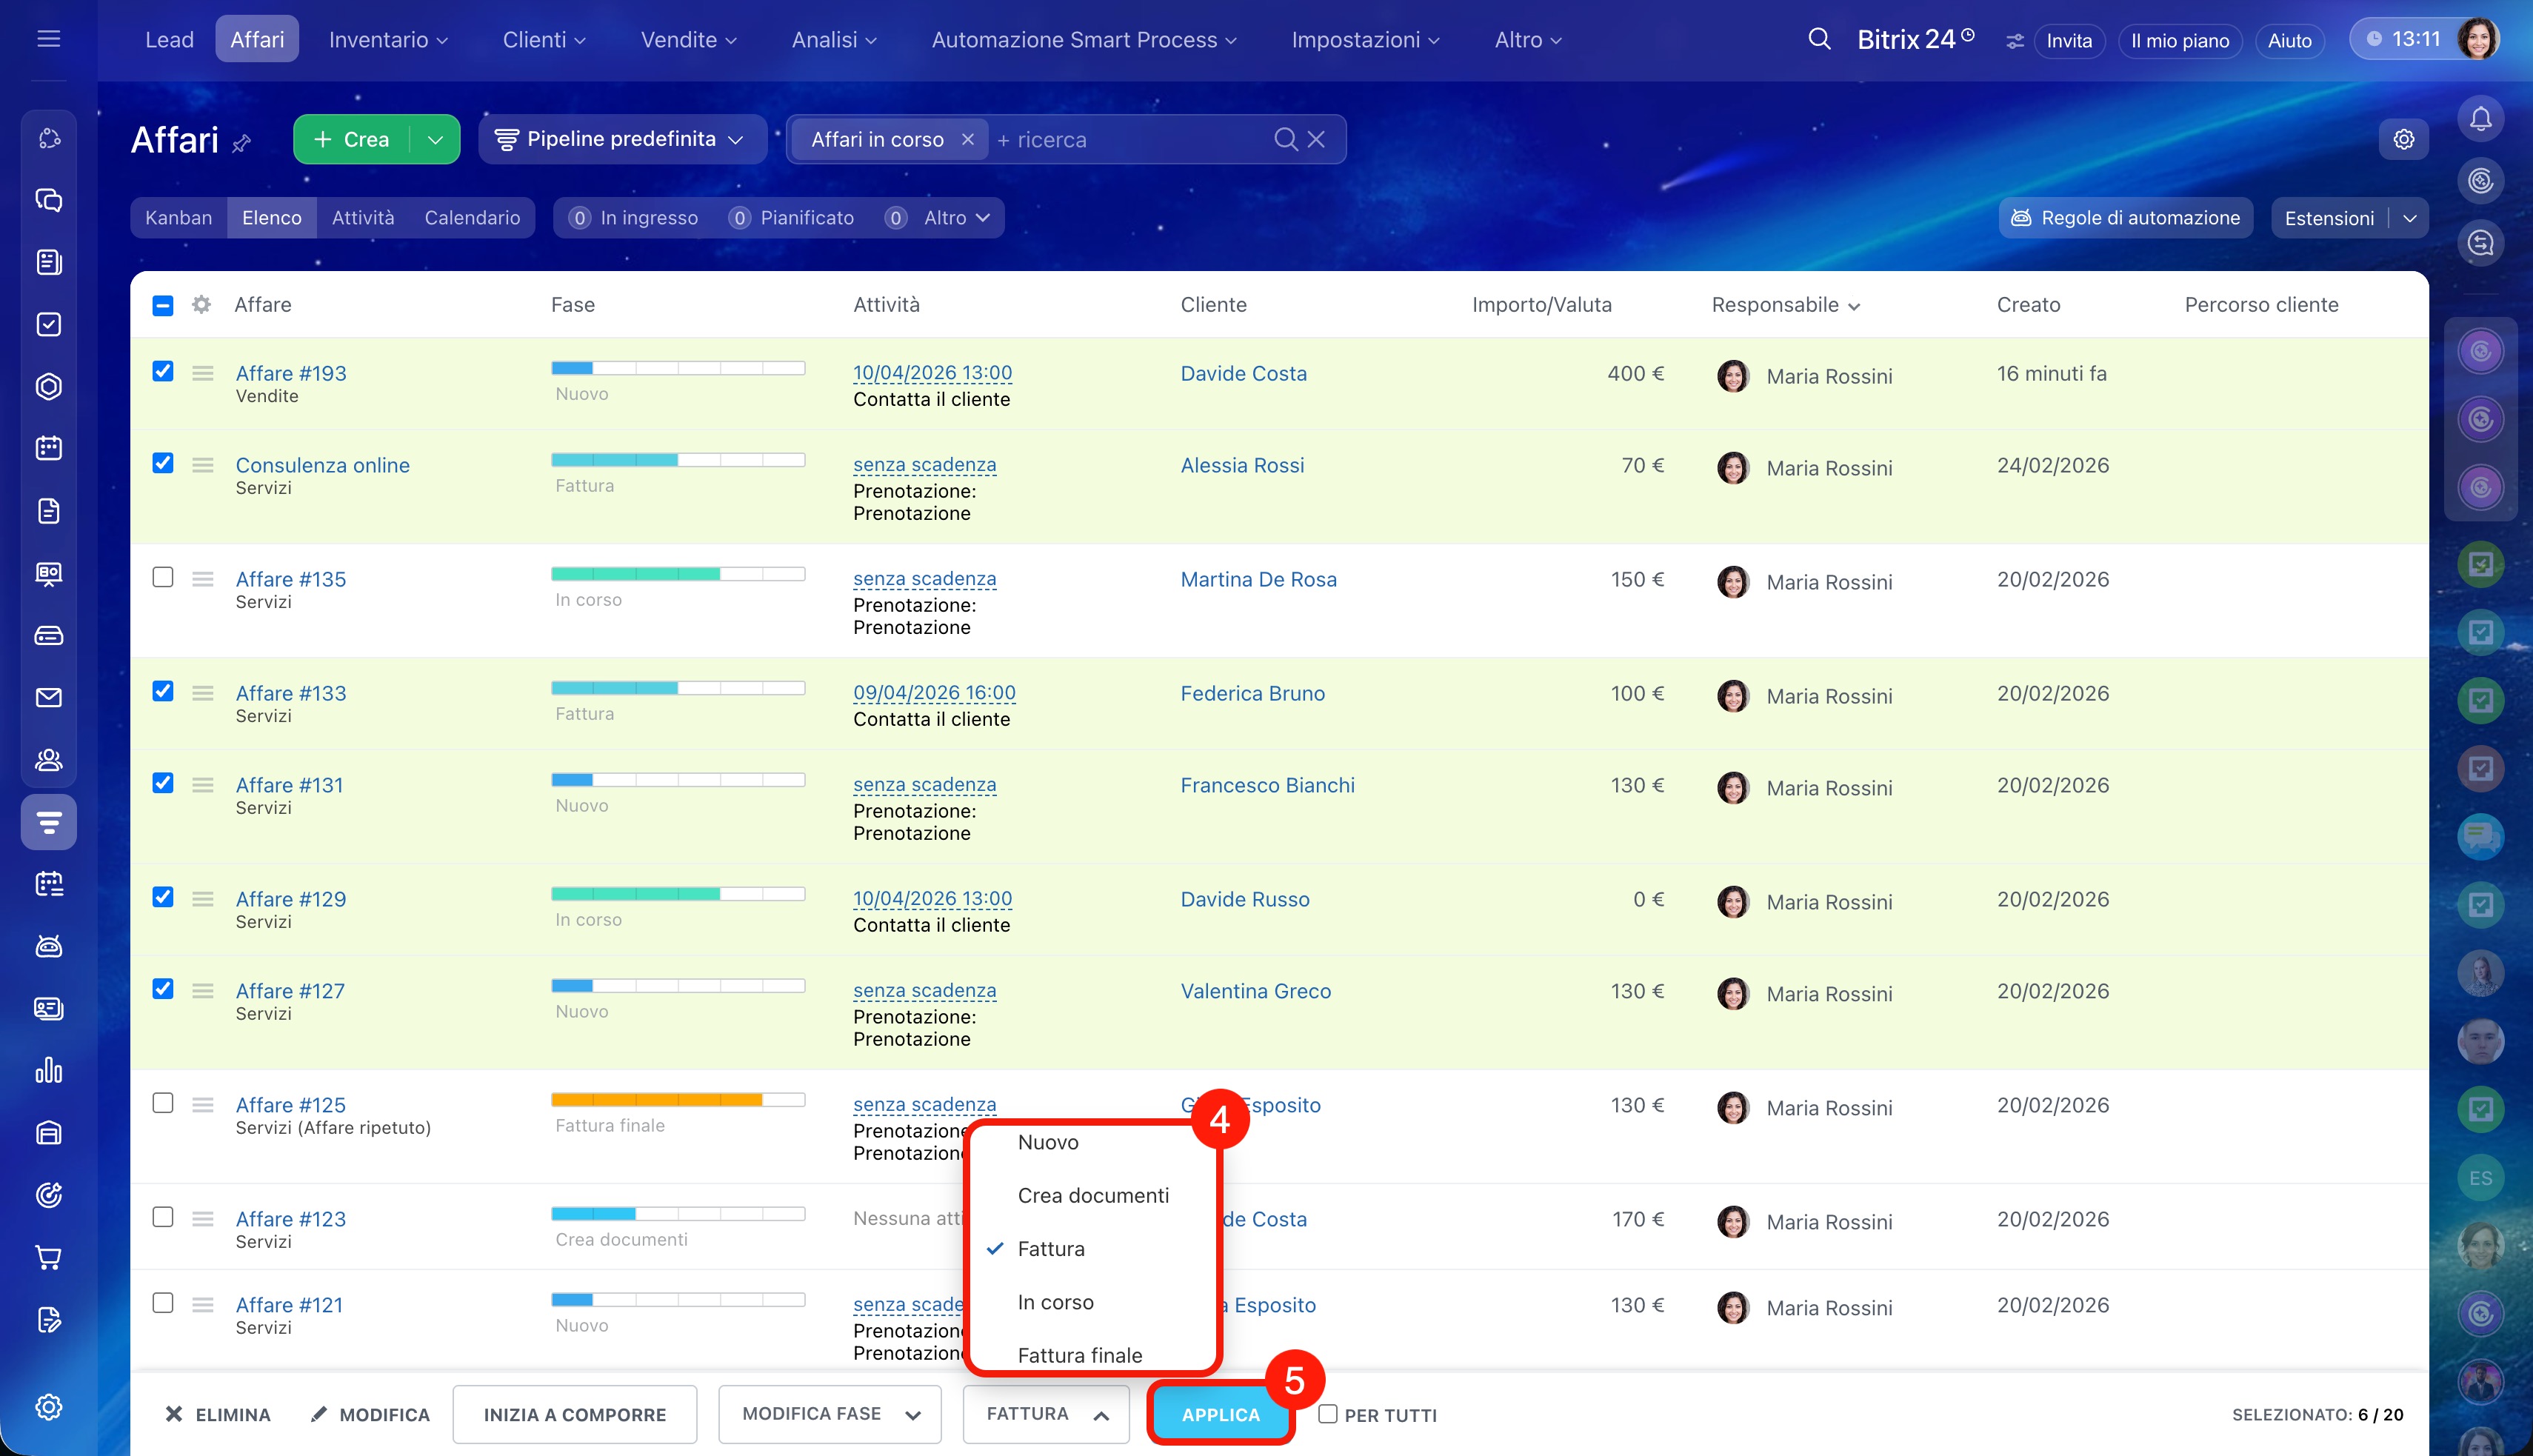Open the mail envelope icon in sidebar
This screenshot has width=2533, height=1456.
point(49,697)
